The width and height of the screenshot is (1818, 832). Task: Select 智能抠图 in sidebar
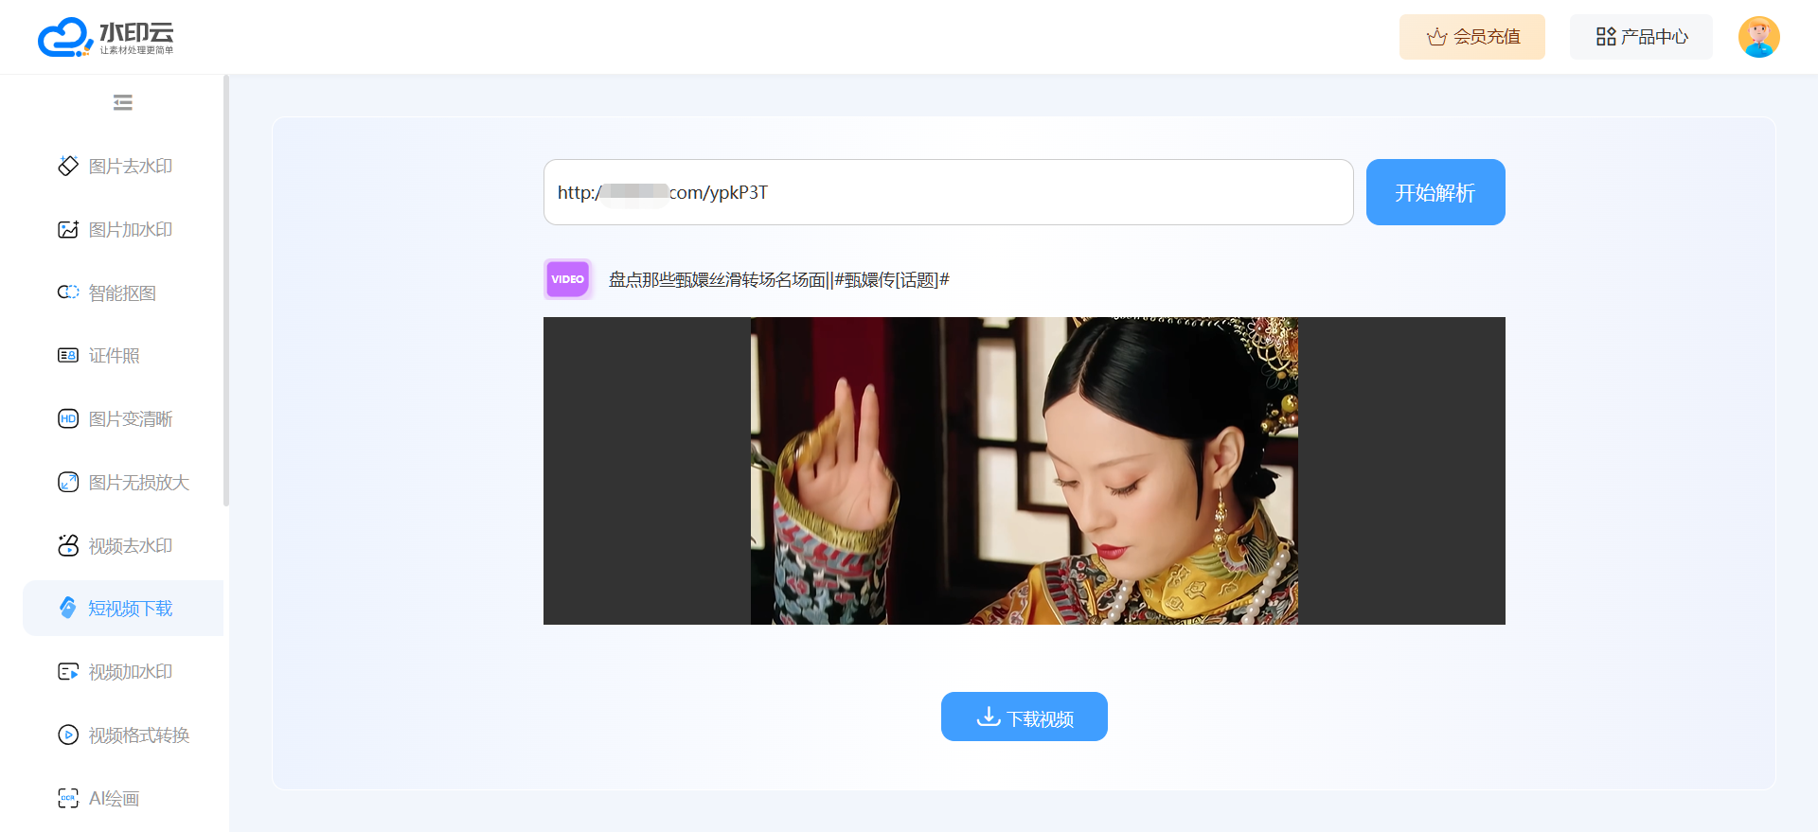pos(123,292)
